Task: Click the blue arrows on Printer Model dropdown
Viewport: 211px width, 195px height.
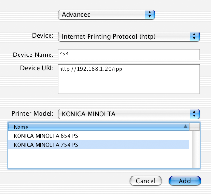Action: pos(194,114)
